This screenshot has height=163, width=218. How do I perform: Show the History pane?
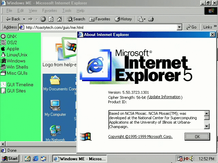[123, 19]
